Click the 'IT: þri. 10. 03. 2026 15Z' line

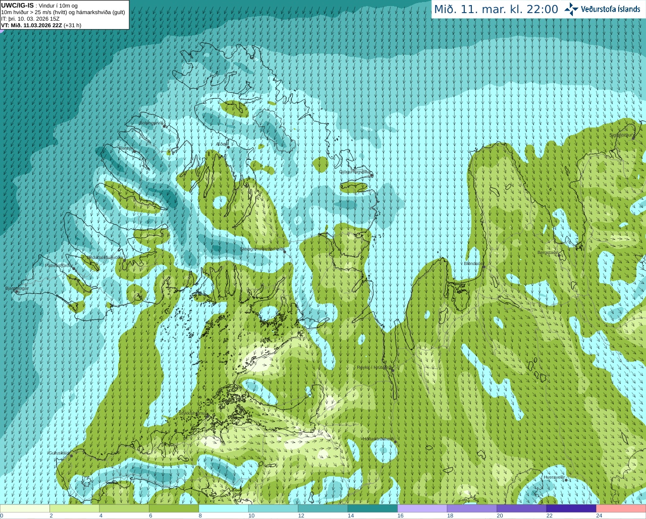pos(31,19)
